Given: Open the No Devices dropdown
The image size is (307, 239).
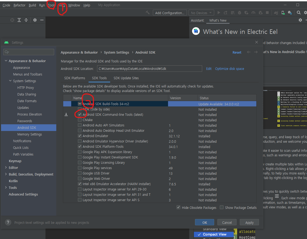Looking at the screenshot, I should pos(201,13).
